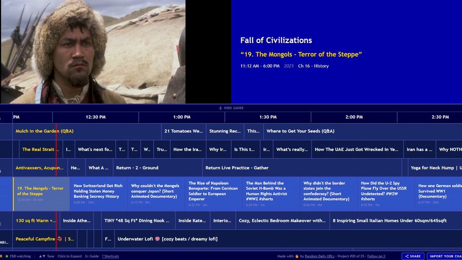Click the green live-watching indicator dot
Screen dimensions: 462x260
(x=7, y=256)
